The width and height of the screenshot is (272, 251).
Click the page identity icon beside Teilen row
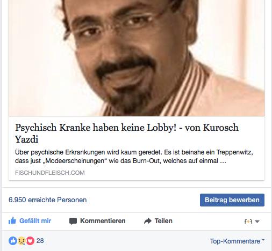[248, 222]
